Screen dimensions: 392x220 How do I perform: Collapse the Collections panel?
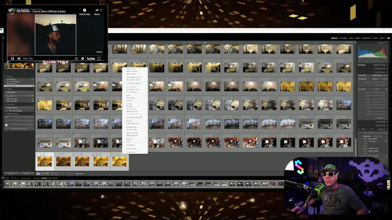tap(5, 105)
